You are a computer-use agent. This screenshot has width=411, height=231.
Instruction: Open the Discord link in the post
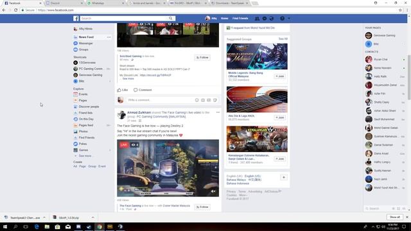pos(155,75)
